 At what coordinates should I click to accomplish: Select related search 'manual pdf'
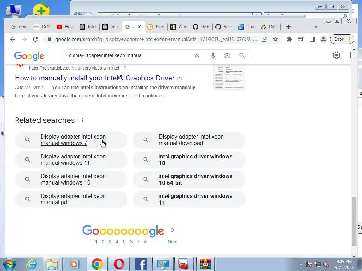(x=71, y=199)
